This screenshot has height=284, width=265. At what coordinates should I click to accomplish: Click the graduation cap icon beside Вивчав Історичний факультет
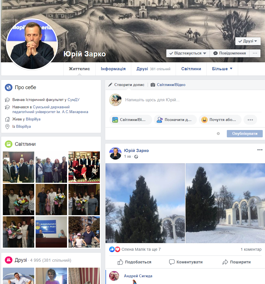pos(7,100)
